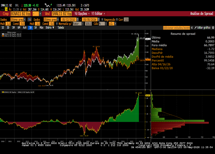Click the Mult field under the first Dados label
215x154 pixels.
(x=8, y=24)
